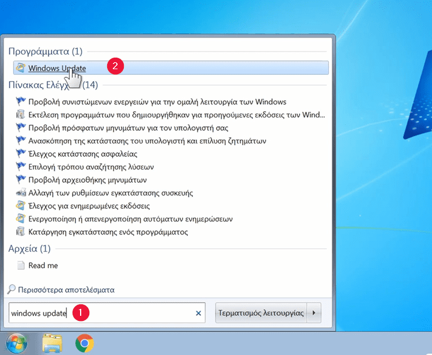Viewport: 432px width, 355px height.
Task: Open Εκτέλεση προγραμμάτων που δημιουργήθηκαν result
Action: click(177, 115)
